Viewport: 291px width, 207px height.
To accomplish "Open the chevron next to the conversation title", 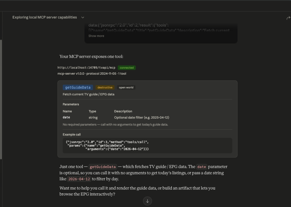I will [83, 18].
